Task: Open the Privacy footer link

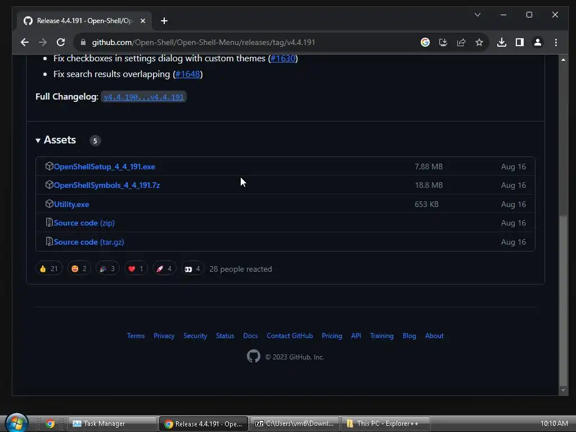Action: pyautogui.click(x=164, y=336)
